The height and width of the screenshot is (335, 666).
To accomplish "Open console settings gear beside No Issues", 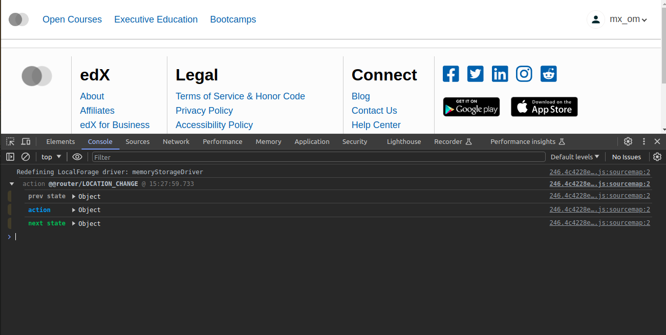I will [x=657, y=157].
